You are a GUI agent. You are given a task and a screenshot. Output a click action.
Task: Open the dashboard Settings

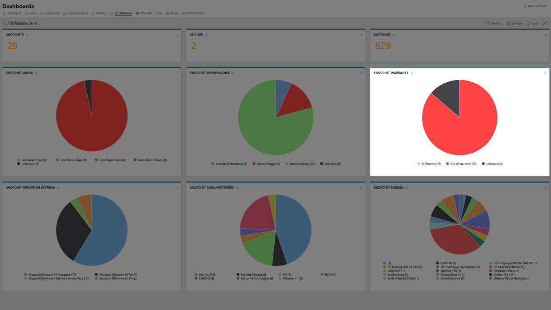[514, 24]
